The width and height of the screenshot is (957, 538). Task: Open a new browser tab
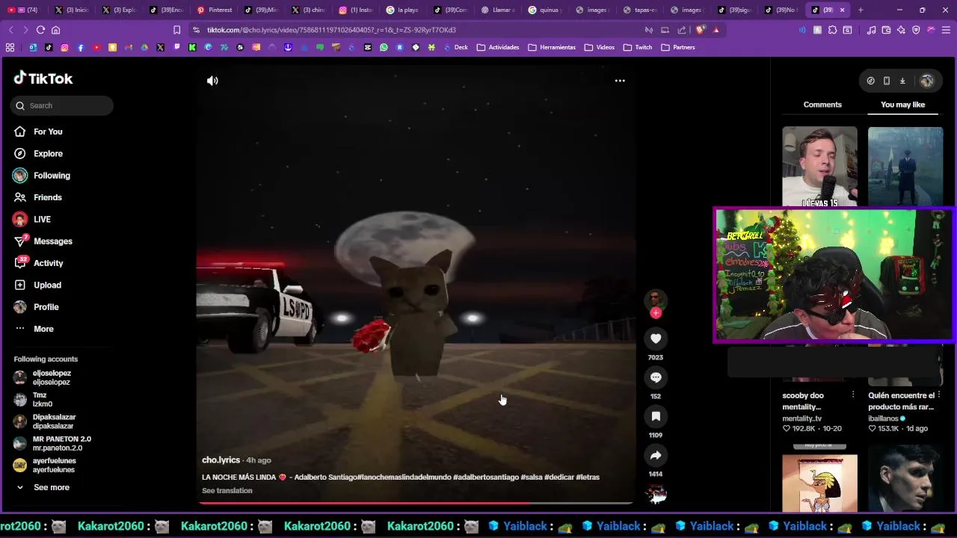coord(861,10)
